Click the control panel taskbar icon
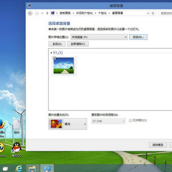Screen dimensions: 172x172 (x=47, y=168)
